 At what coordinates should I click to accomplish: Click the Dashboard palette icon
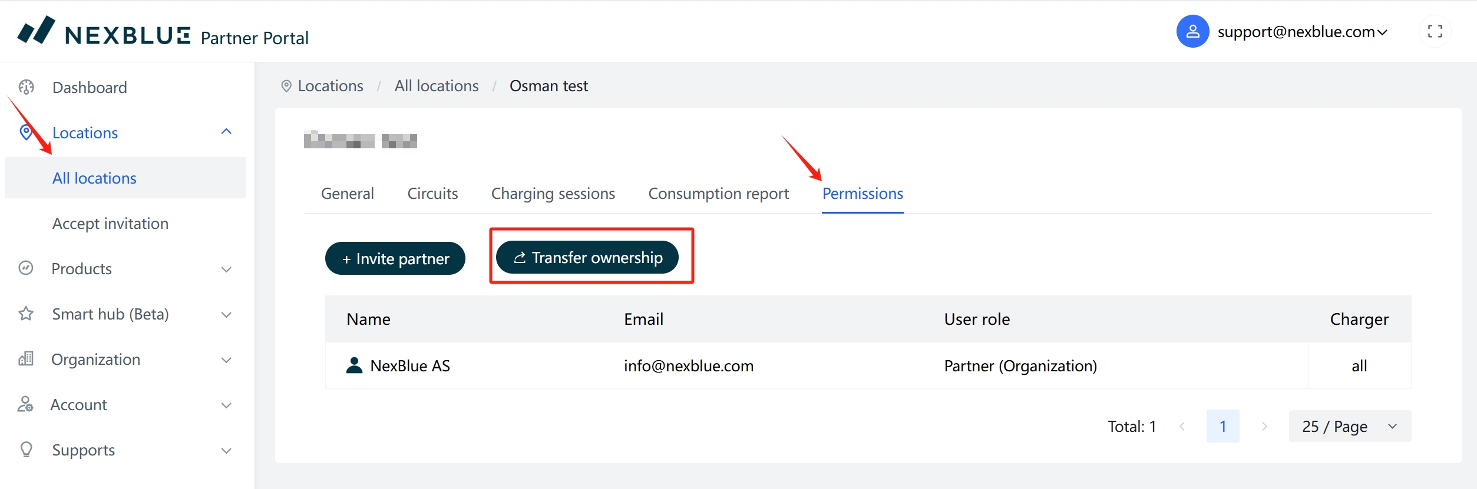27,88
